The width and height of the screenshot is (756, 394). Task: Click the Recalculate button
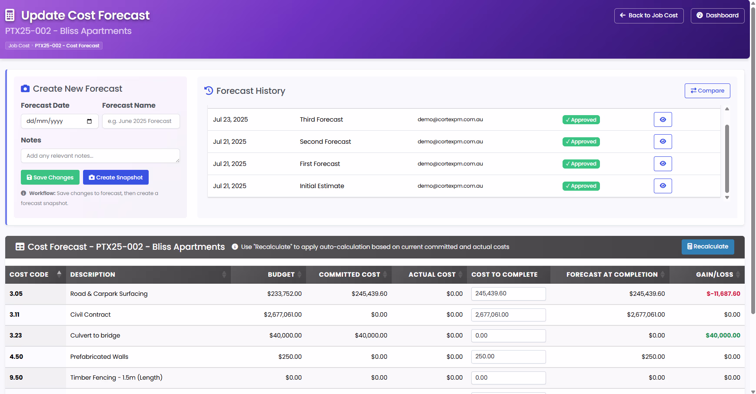[708, 247]
